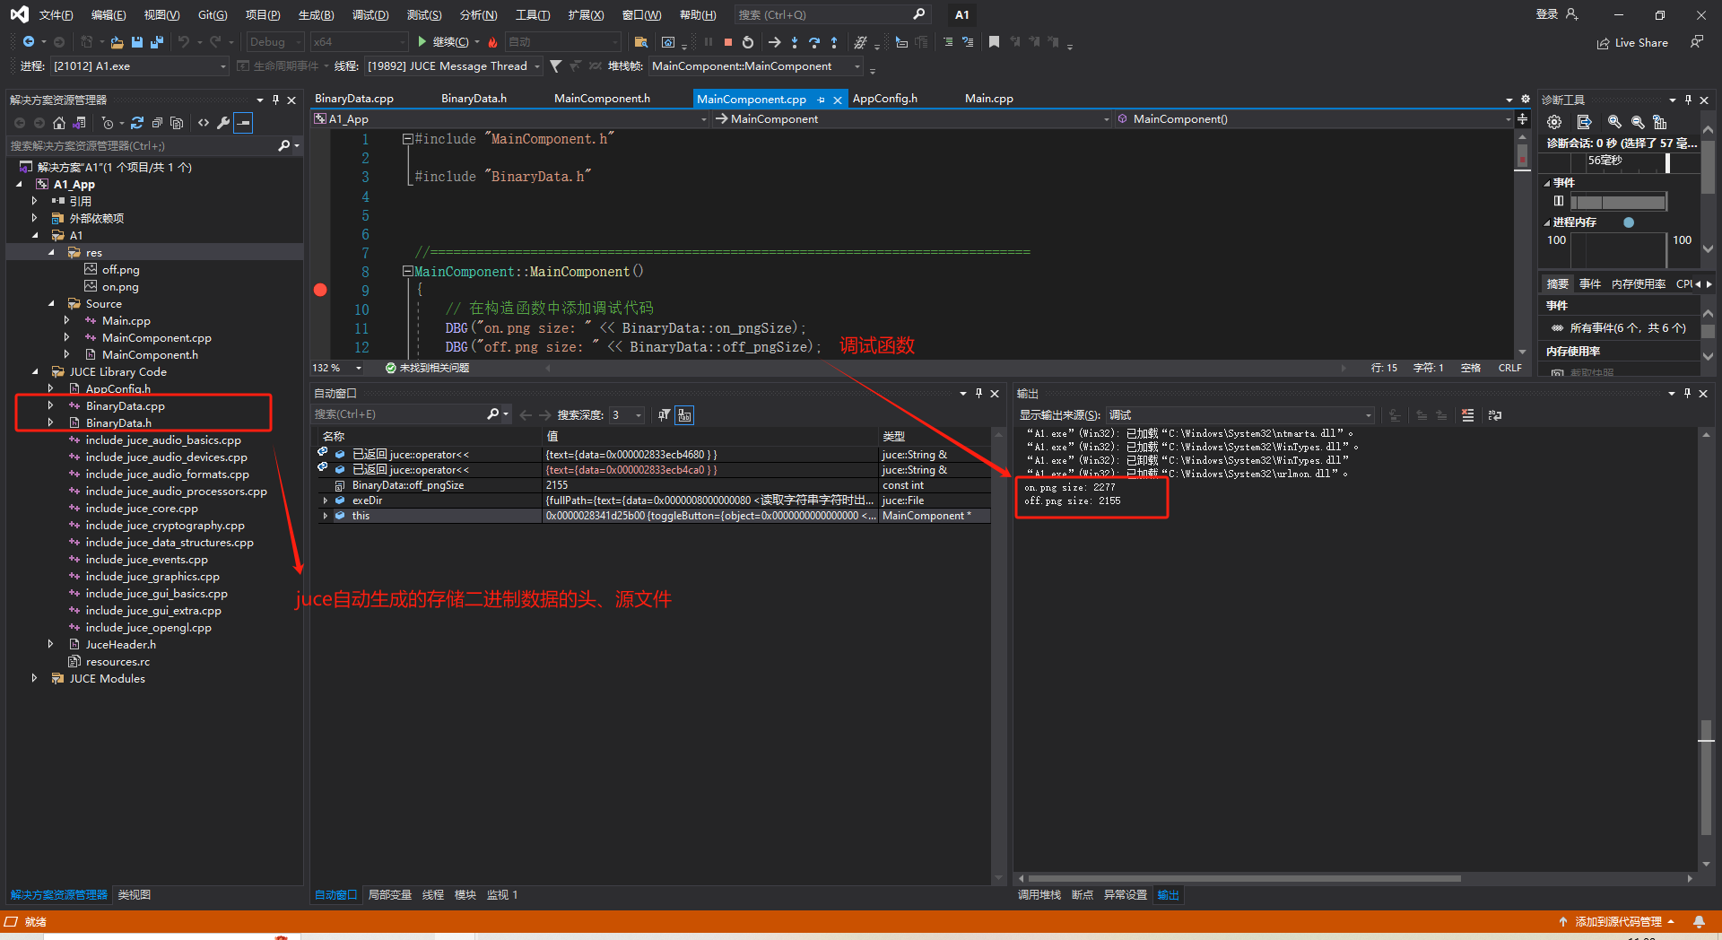The width and height of the screenshot is (1722, 940).
Task: Select on.png in the res folder
Action: (120, 287)
